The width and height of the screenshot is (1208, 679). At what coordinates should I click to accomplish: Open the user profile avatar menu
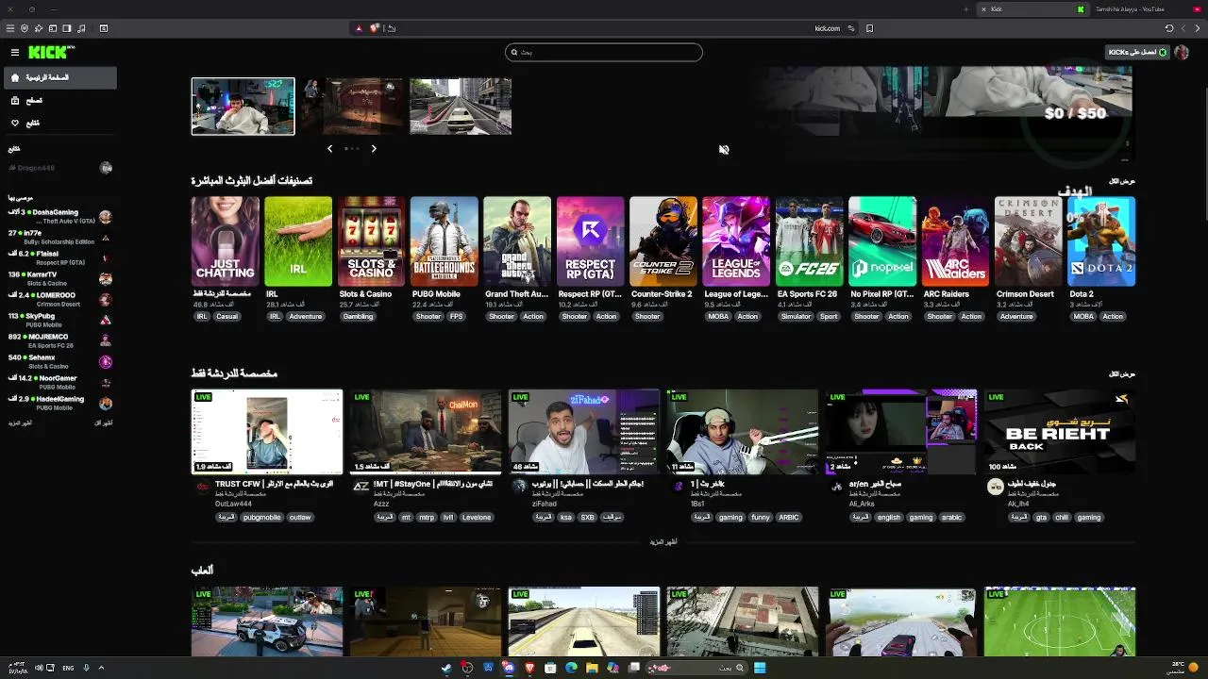coord(1182,53)
